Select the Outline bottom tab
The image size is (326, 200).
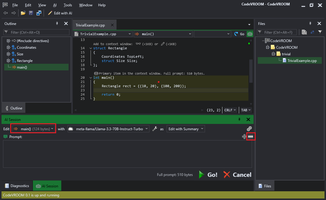14,108
